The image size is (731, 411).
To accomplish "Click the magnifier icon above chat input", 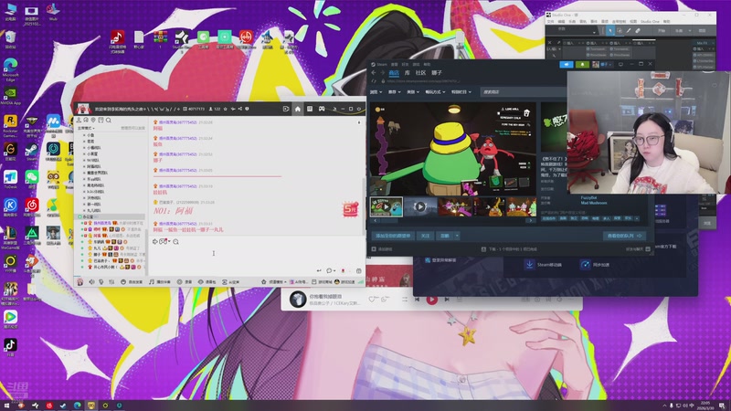I will click(x=175, y=242).
